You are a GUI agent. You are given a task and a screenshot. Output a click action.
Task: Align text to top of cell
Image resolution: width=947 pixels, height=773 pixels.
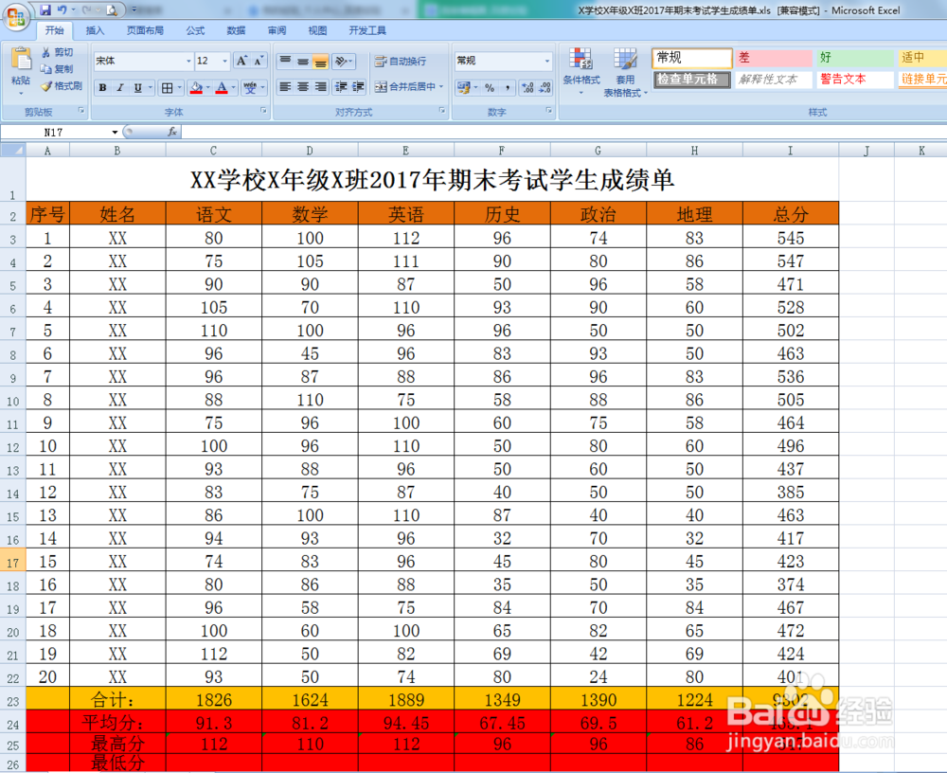tap(285, 61)
